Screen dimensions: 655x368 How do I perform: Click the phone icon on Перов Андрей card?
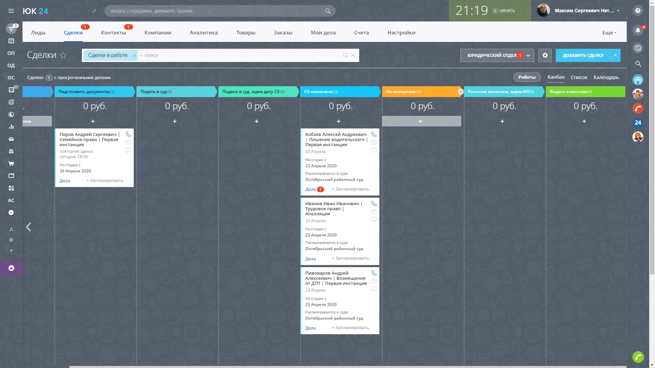coord(128,134)
